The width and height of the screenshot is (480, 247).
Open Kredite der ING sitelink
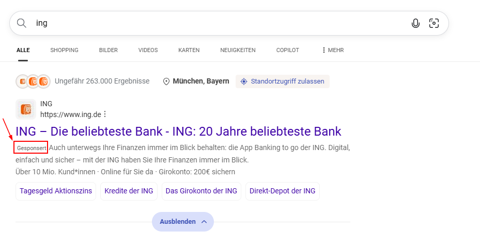[x=129, y=191]
